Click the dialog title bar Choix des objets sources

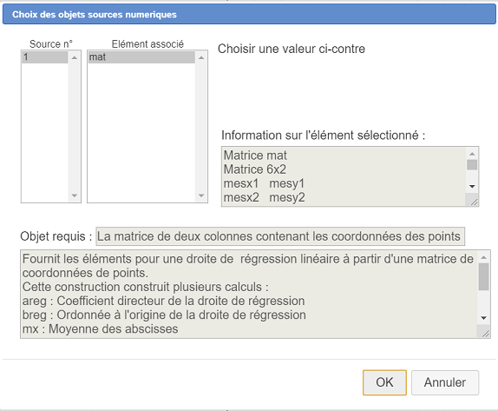point(249,14)
